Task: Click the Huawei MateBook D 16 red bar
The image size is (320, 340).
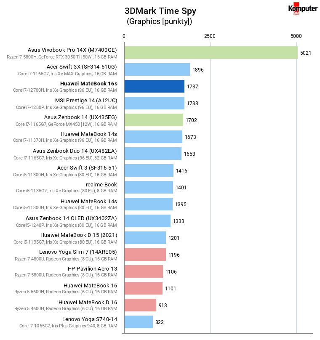Action: [140, 305]
